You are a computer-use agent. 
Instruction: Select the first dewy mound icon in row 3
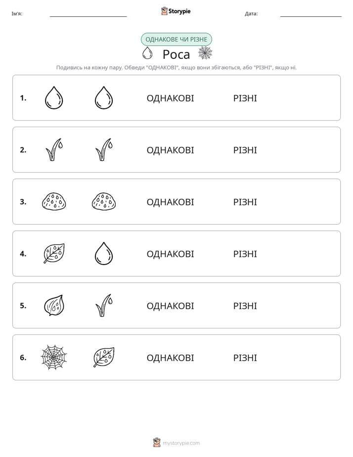54,201
